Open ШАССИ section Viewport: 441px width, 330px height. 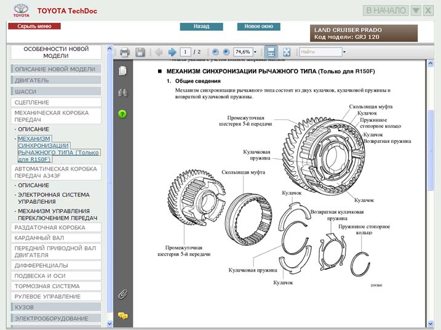point(56,92)
